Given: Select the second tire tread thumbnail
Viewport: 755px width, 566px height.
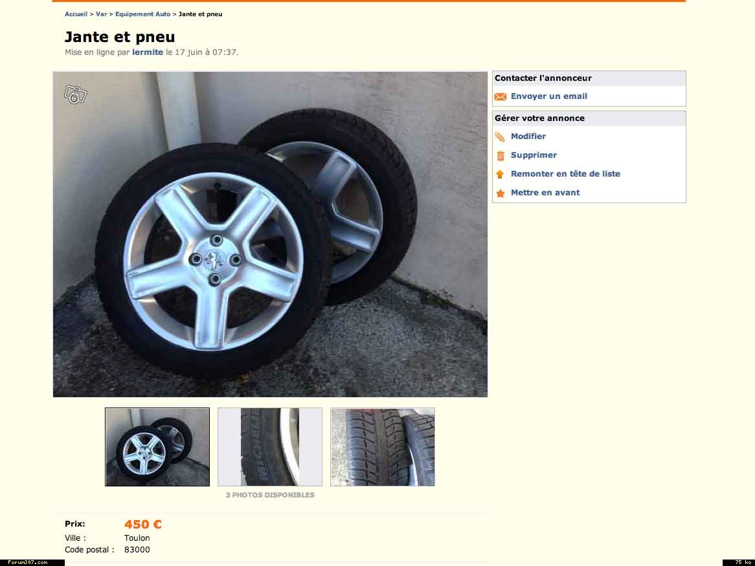Looking at the screenshot, I should coord(270,447).
